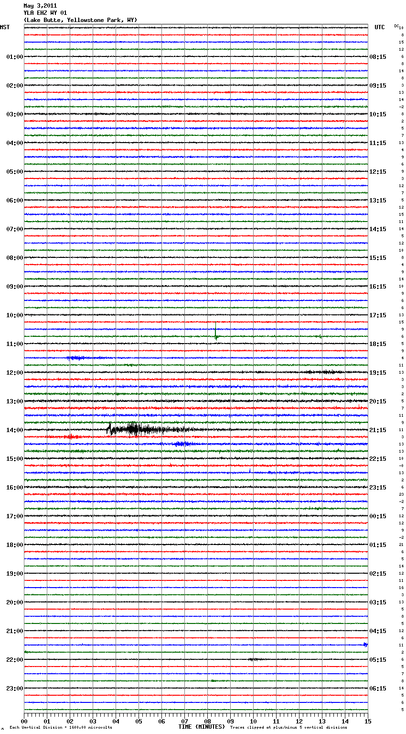Select the 18:00 MST time label
This screenshot has height=734, width=406.
point(15,545)
